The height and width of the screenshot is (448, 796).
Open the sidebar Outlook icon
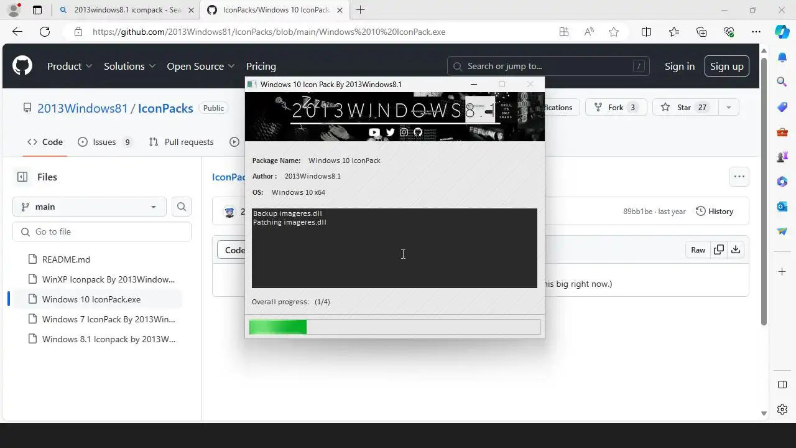[x=782, y=206]
